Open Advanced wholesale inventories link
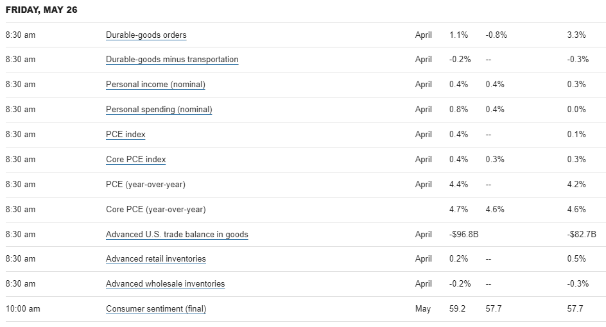The image size is (606, 327). [x=165, y=284]
